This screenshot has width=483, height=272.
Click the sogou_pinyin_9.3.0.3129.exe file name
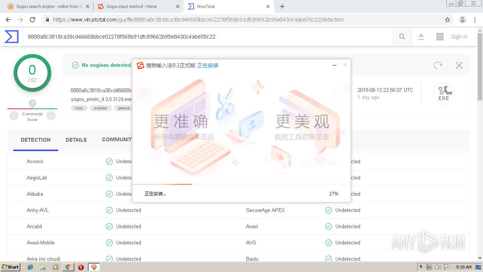tap(101, 99)
